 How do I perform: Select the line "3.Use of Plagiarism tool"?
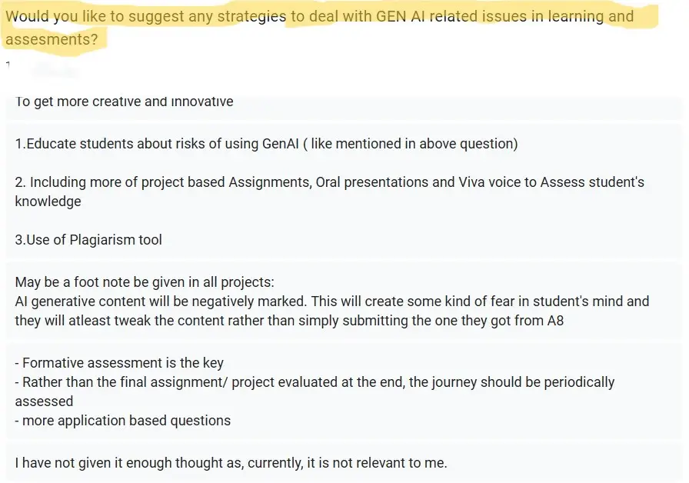coord(88,239)
